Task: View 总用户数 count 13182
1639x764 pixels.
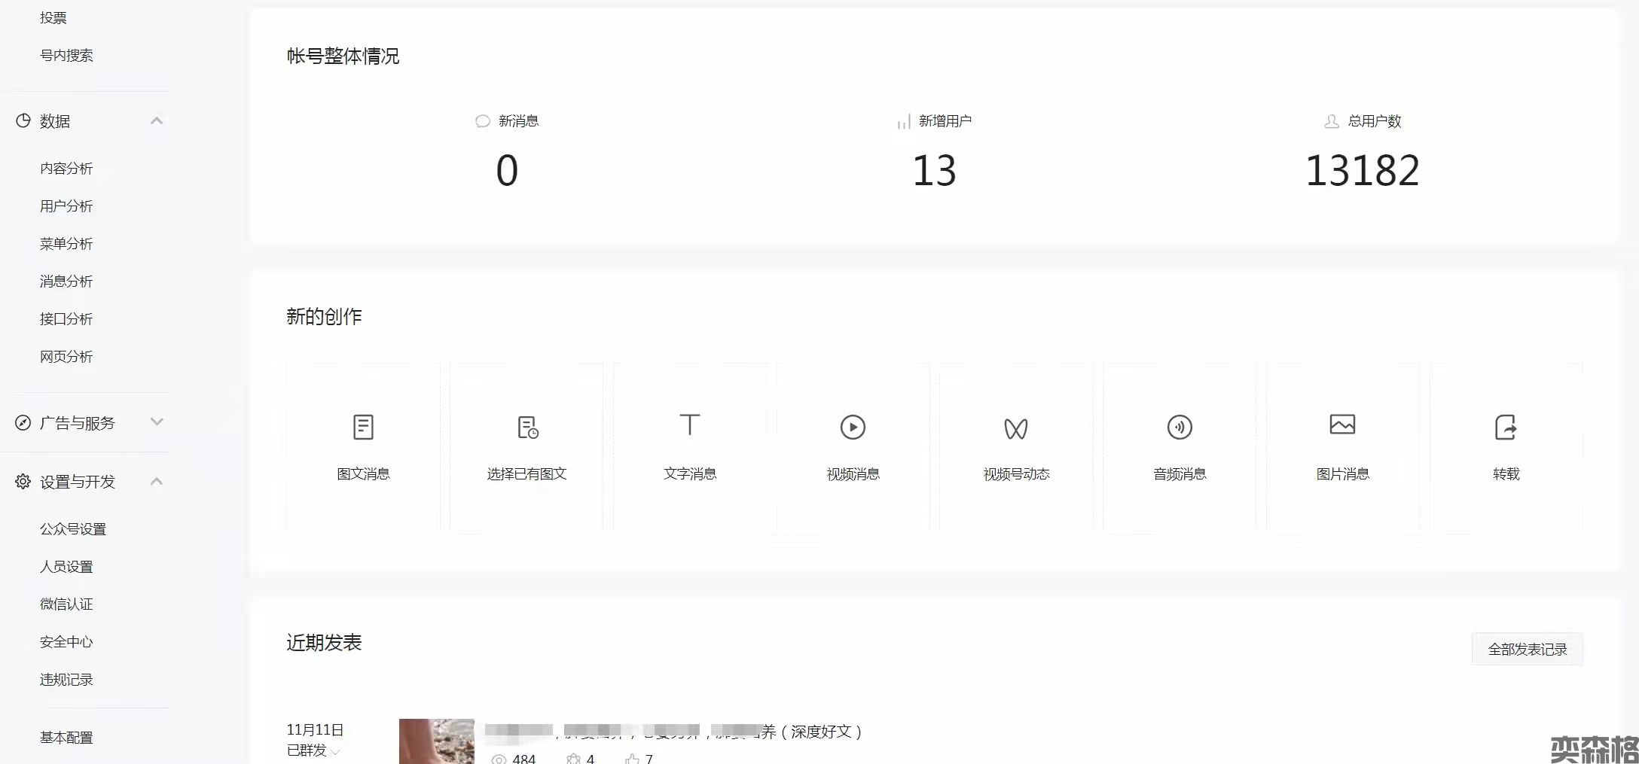Action: coord(1362,170)
